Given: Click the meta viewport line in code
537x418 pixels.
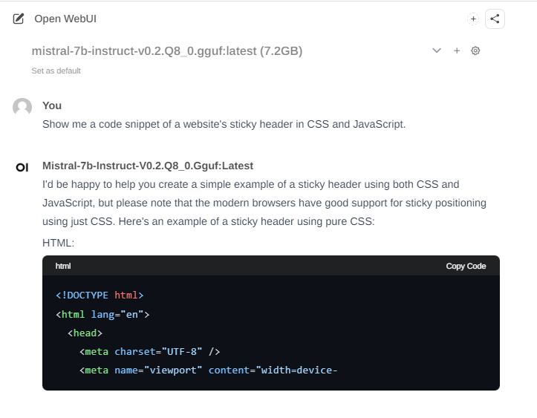Looking at the screenshot, I should pos(208,370).
